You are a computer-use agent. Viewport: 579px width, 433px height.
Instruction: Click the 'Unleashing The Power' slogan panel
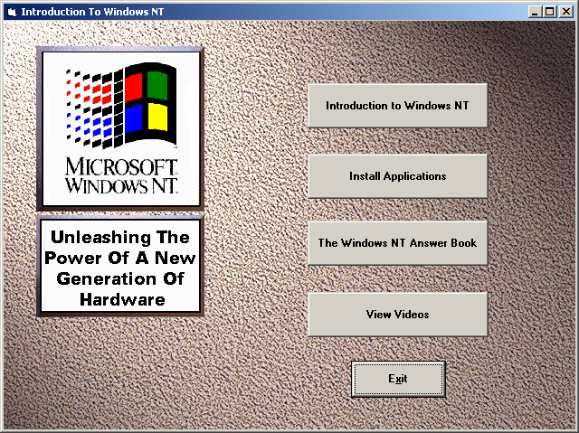pyautogui.click(x=120, y=266)
